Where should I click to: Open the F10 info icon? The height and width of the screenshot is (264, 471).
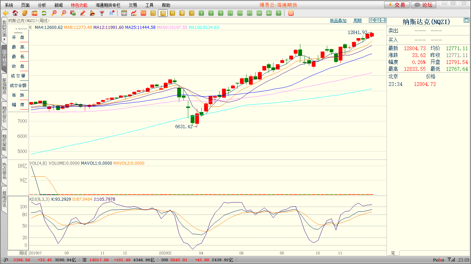point(34,13)
